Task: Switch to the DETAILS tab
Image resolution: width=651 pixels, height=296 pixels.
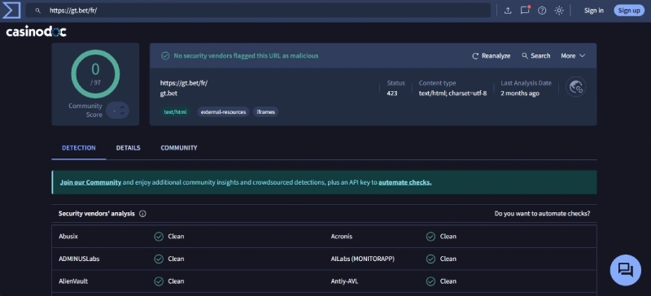Action: 129,148
